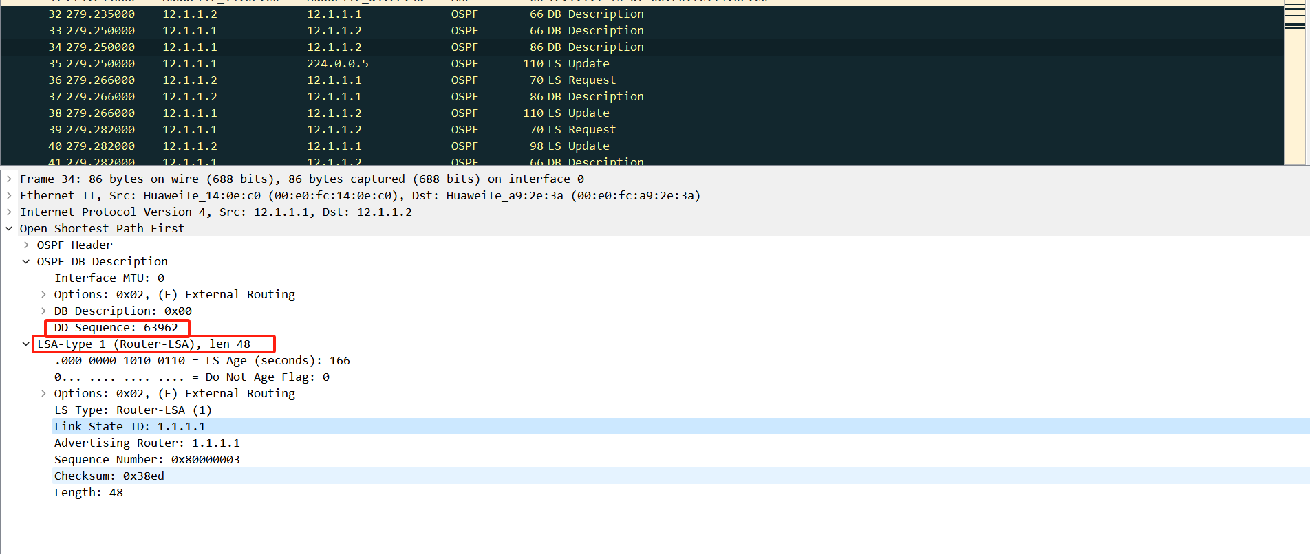Click the Ethernet II summary text
Screen dimensions: 1310x554
click(x=361, y=195)
